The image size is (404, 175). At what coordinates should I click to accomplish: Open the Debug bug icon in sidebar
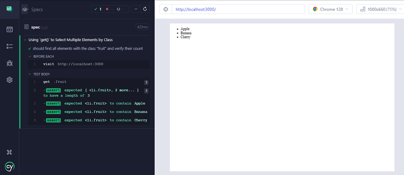(9, 63)
